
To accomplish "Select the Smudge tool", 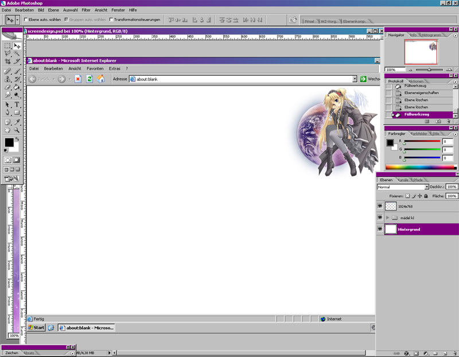I will [7, 95].
